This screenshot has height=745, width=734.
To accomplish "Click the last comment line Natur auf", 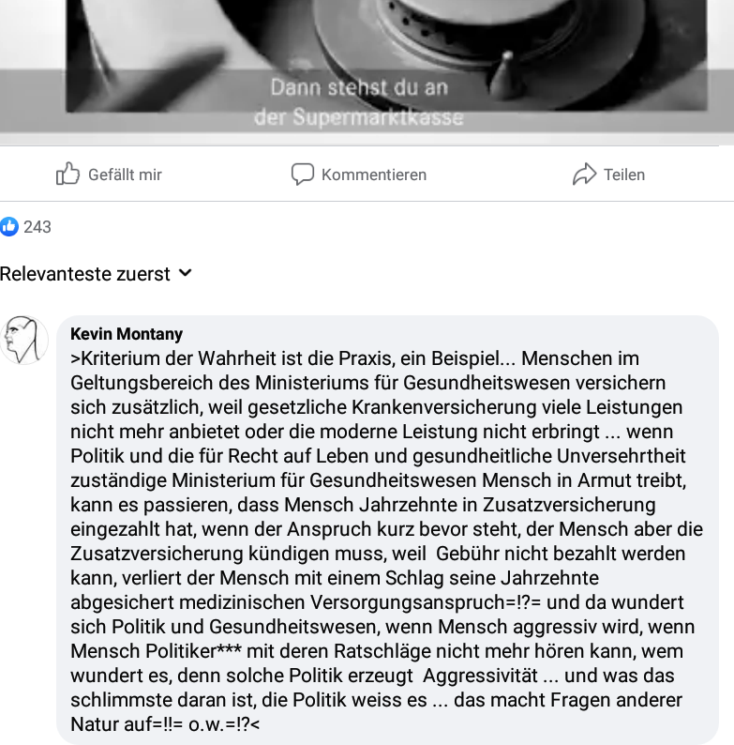I will 165,724.
